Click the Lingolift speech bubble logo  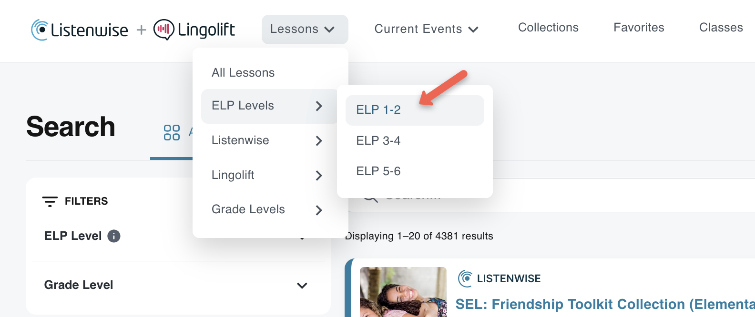coord(163,30)
